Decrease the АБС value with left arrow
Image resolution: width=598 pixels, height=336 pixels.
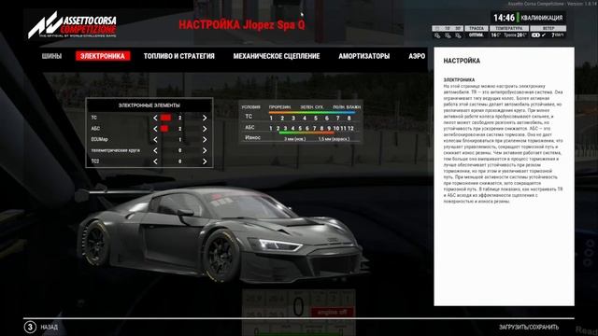click(x=155, y=129)
